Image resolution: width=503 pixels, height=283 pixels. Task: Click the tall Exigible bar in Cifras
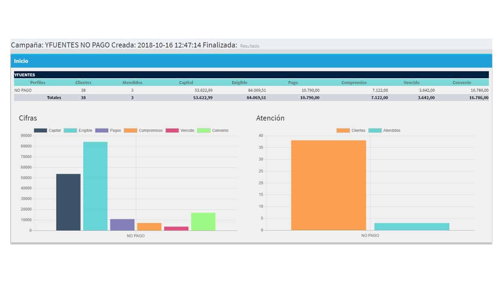click(95, 186)
